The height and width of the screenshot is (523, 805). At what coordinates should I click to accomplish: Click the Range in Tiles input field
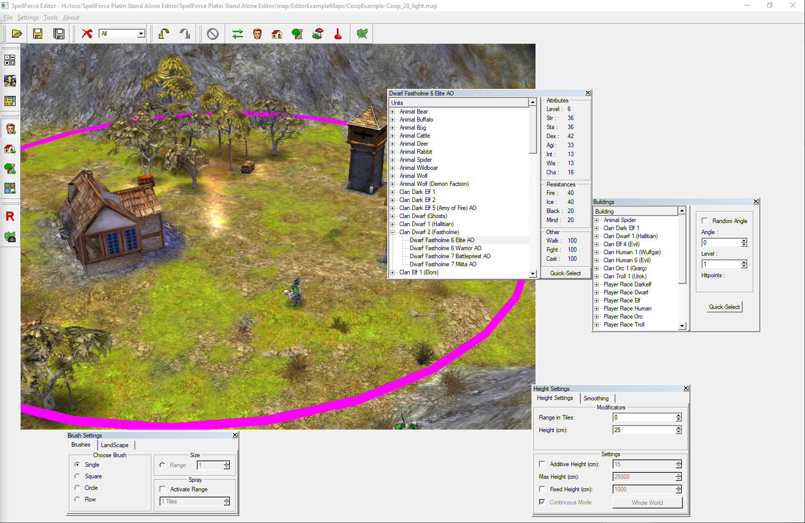tap(644, 417)
